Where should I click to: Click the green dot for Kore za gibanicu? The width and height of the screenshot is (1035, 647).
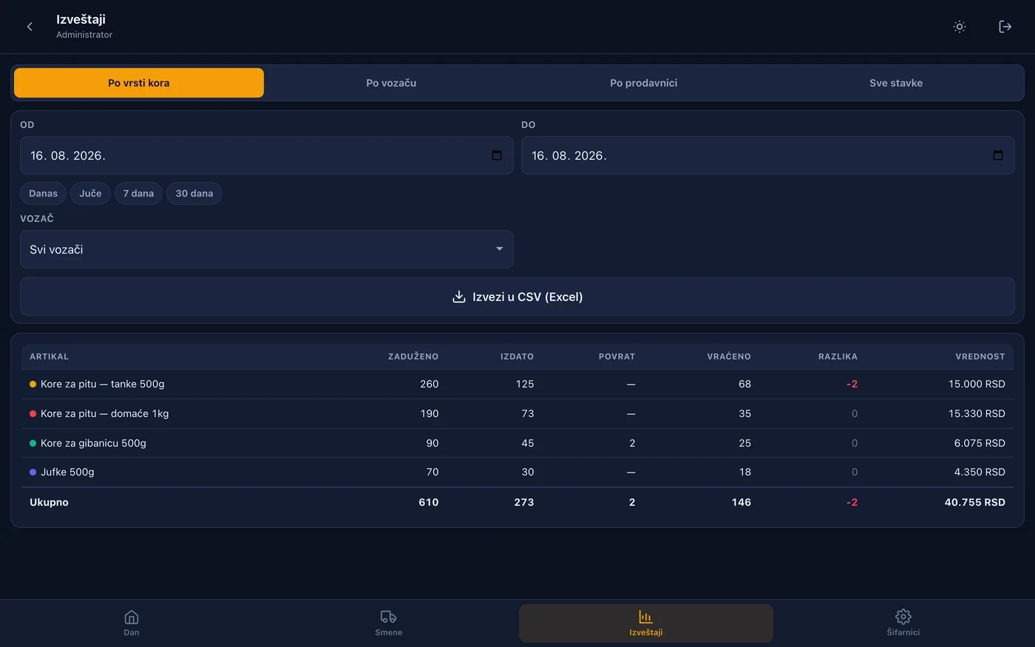click(33, 444)
